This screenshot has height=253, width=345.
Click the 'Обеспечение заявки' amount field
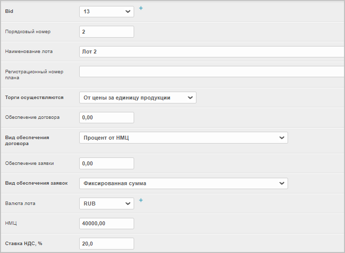coord(106,163)
